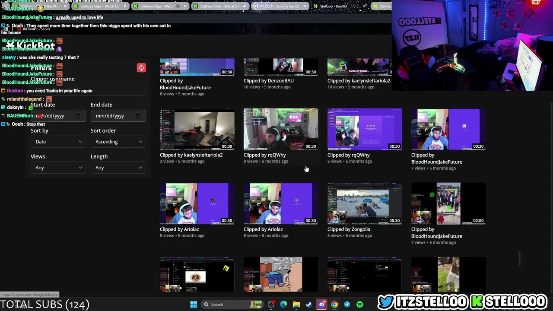Click the Clipper username text field
Screen dimensions: 553x311
click(x=88, y=90)
